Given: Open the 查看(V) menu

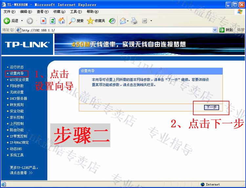Looking at the screenshot, I should click(43, 12).
